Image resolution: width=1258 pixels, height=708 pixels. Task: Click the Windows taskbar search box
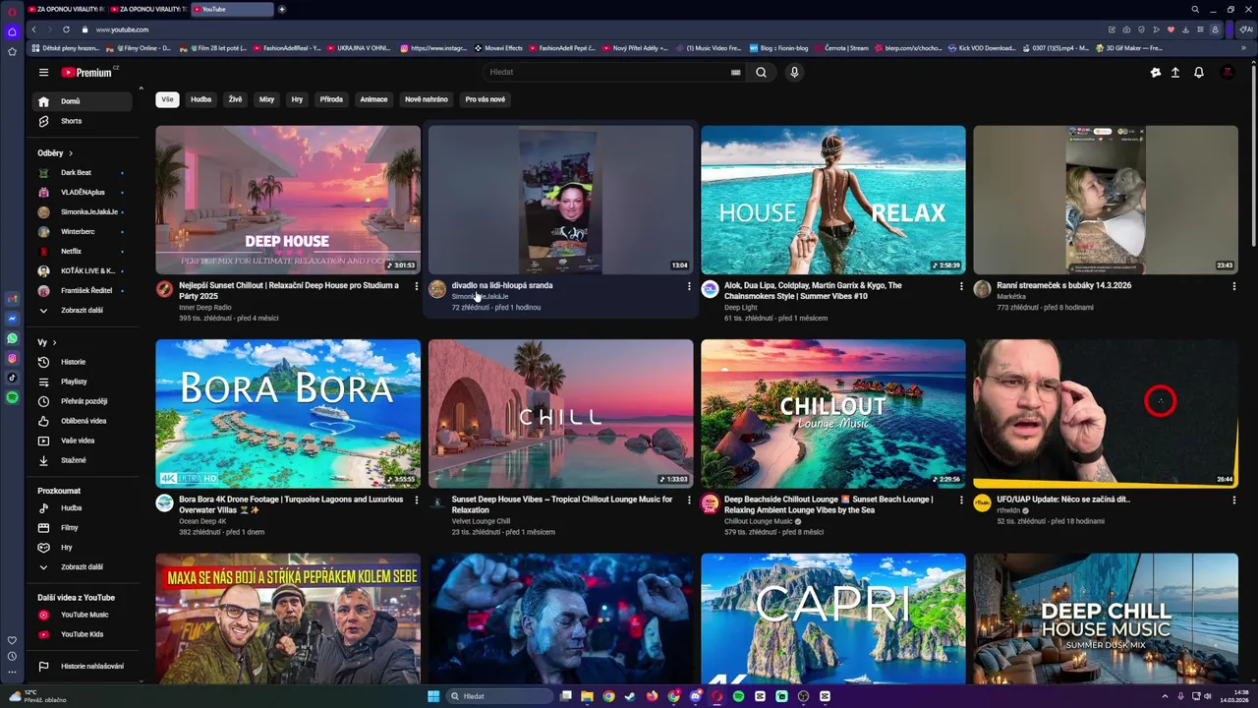click(499, 696)
